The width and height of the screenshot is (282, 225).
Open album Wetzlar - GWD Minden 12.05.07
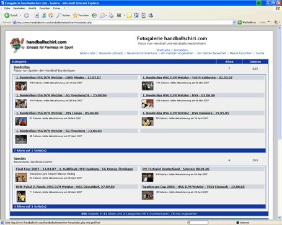(58, 77)
